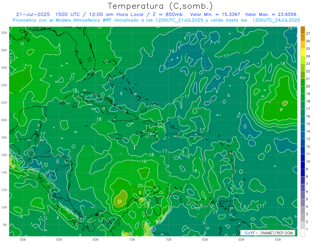
Task: Click the "Temperatura (C,somb.)" chart title
Action: point(160,6)
